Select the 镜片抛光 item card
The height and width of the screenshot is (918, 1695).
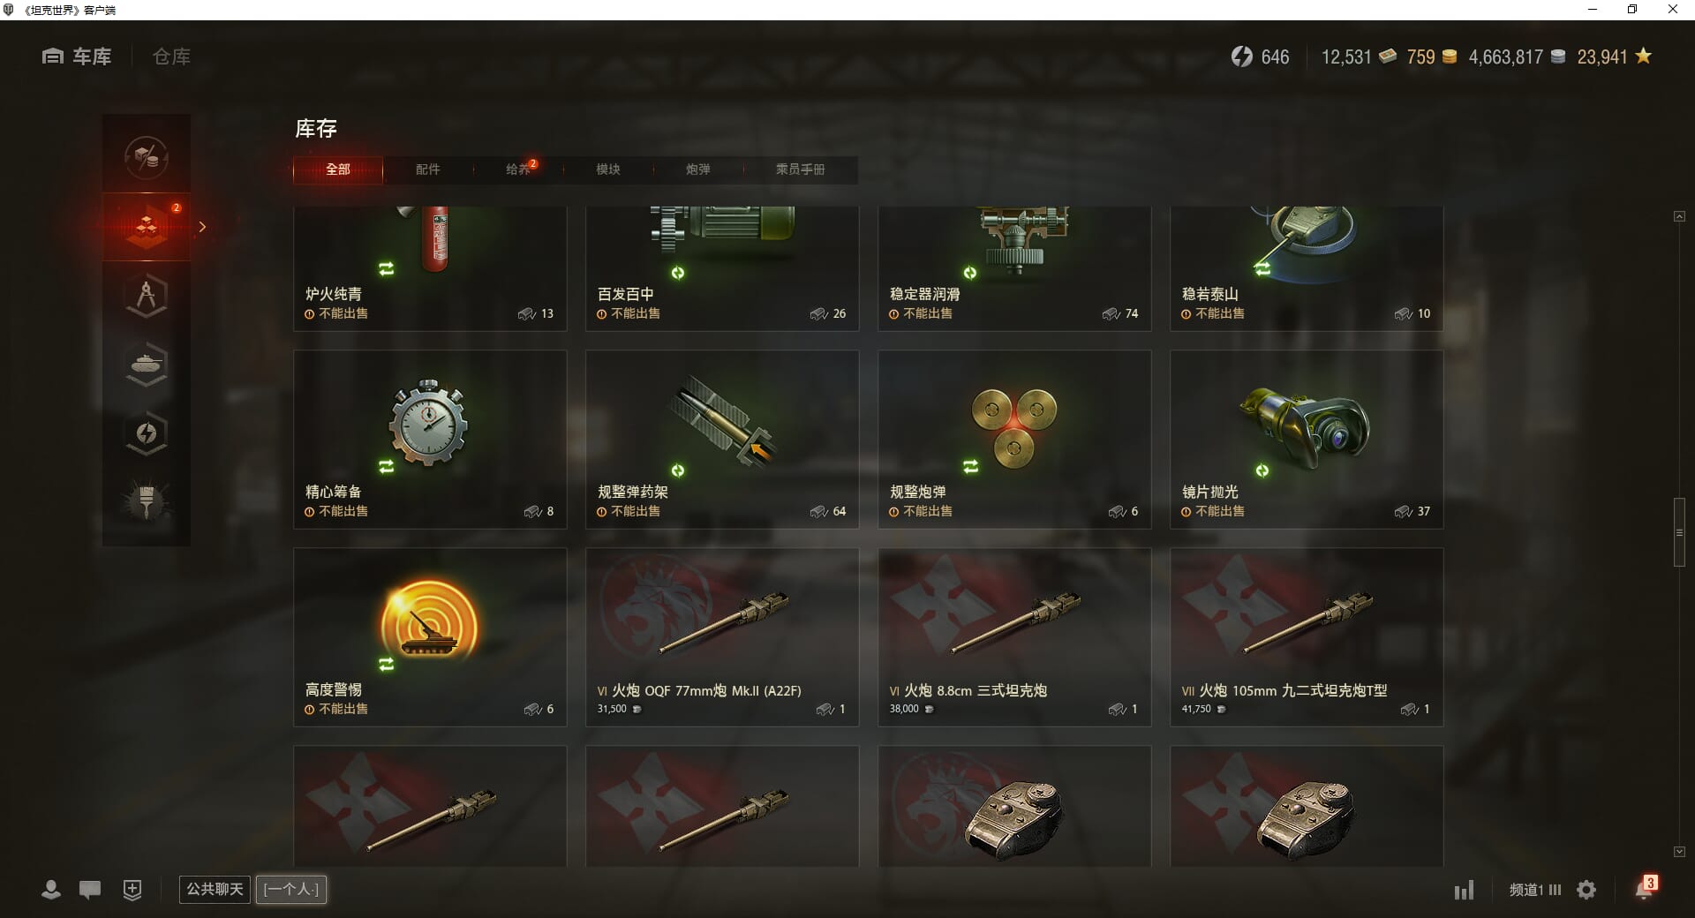pos(1307,440)
